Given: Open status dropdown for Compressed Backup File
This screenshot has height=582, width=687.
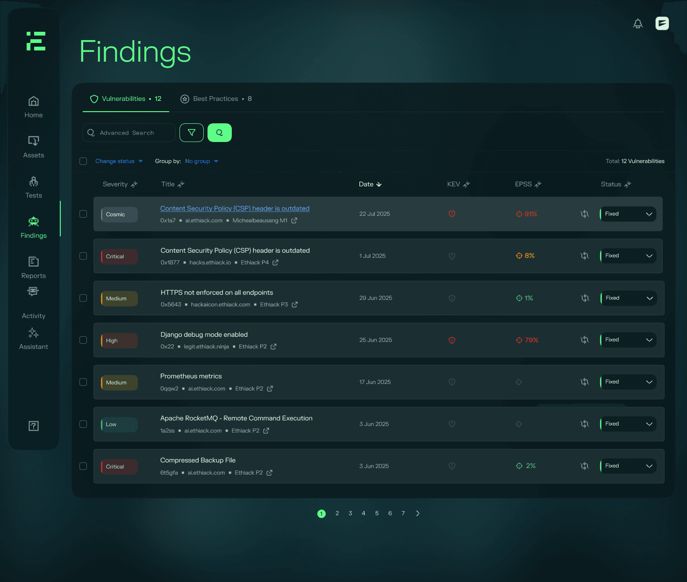Looking at the screenshot, I should pos(628,466).
